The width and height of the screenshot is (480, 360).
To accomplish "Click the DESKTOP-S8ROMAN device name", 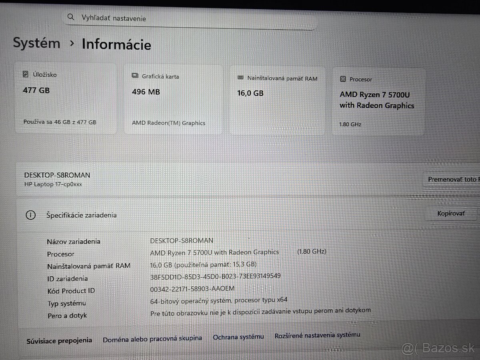I will click(x=57, y=175).
